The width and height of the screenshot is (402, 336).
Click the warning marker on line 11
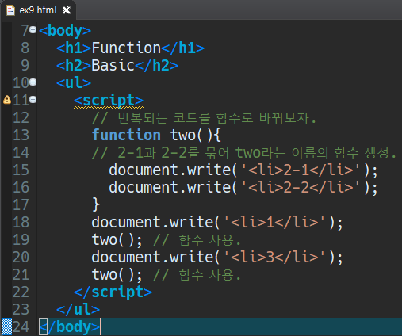point(7,100)
